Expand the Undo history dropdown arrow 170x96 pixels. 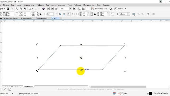tap(33, 9)
